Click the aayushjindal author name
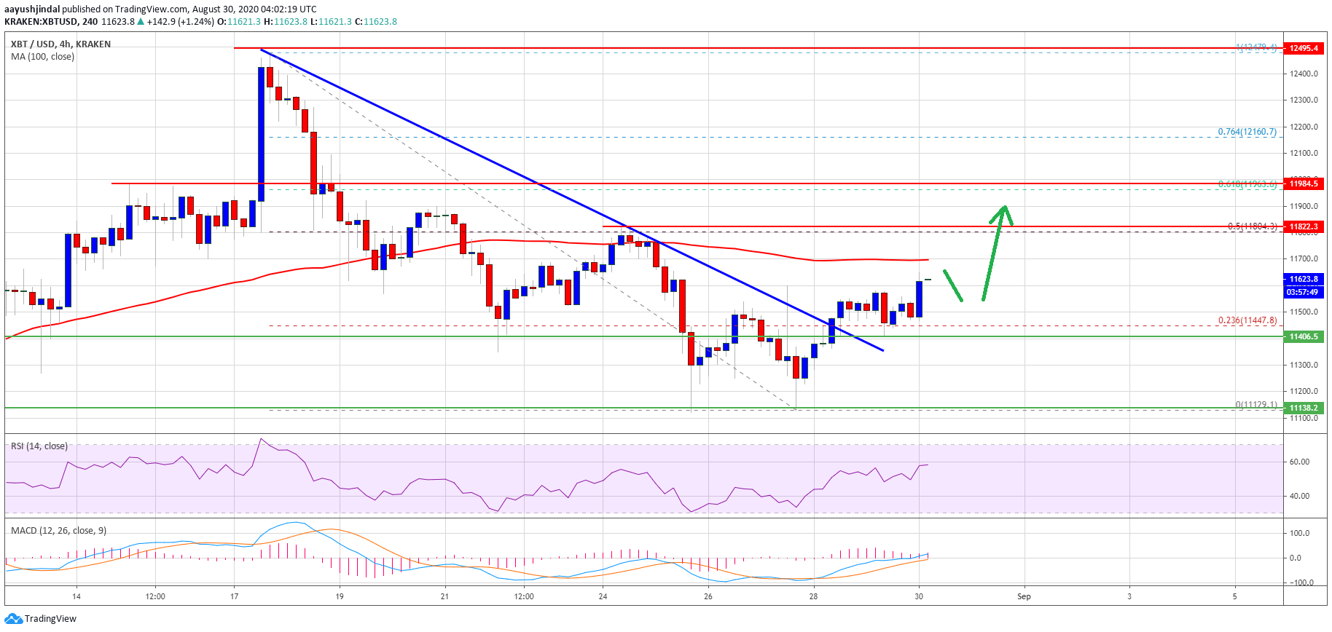This screenshot has height=632, width=1332. coord(32,9)
